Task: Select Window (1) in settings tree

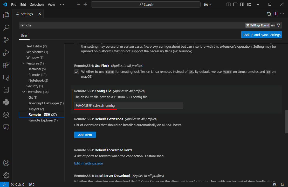Action: [x=35, y=57]
